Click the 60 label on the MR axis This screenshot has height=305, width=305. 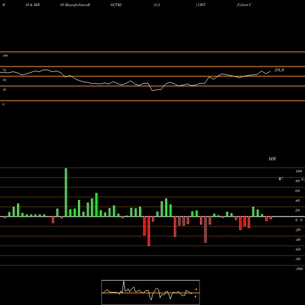coord(298,191)
